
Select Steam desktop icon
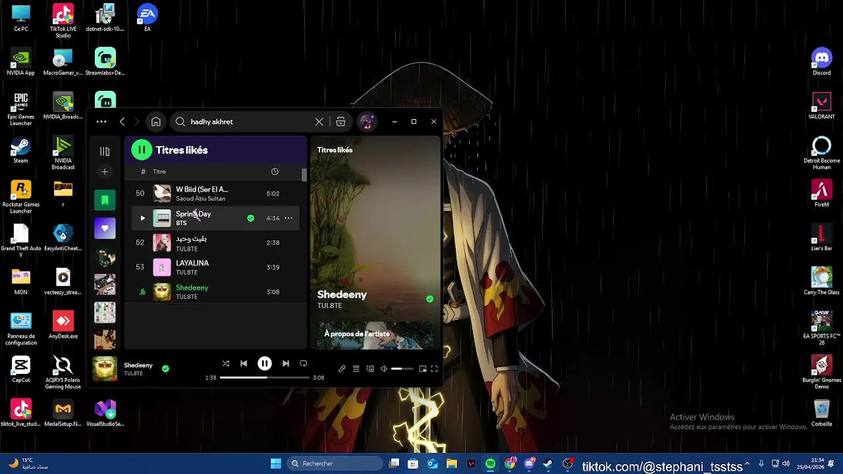coord(20,150)
